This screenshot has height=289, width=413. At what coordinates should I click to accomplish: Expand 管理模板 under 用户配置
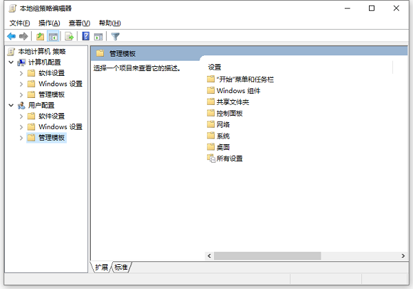(x=21, y=138)
